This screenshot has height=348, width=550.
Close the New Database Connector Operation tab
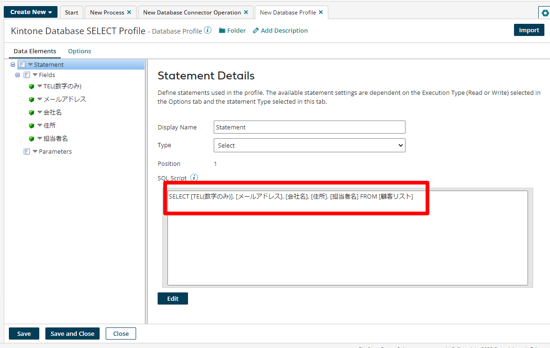tap(246, 12)
